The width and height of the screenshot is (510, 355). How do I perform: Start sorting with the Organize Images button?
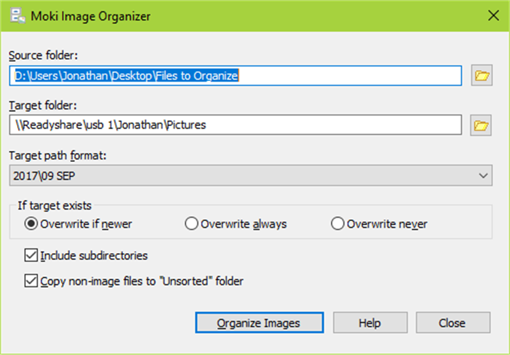[x=259, y=323]
